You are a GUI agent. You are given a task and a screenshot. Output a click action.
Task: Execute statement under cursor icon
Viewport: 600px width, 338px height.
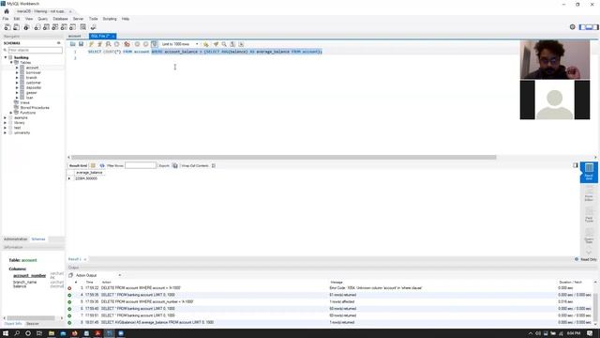coord(100,44)
